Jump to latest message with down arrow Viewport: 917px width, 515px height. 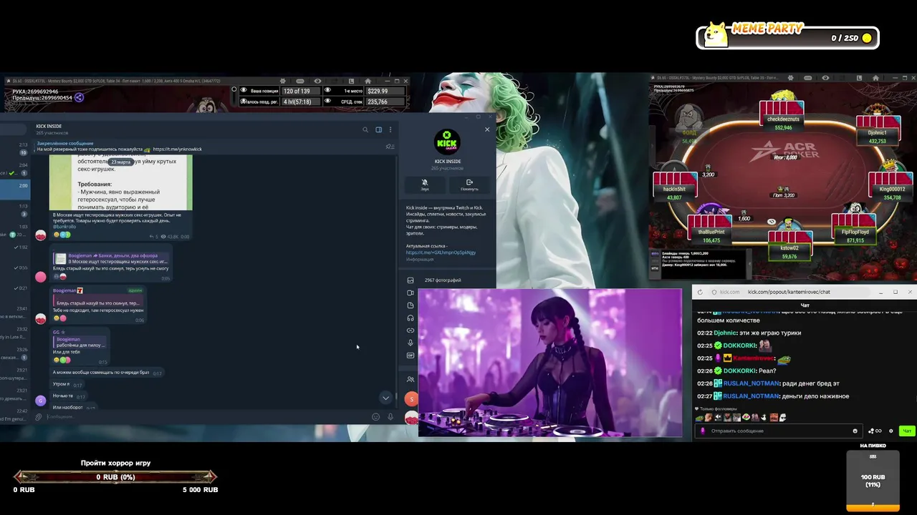click(385, 398)
